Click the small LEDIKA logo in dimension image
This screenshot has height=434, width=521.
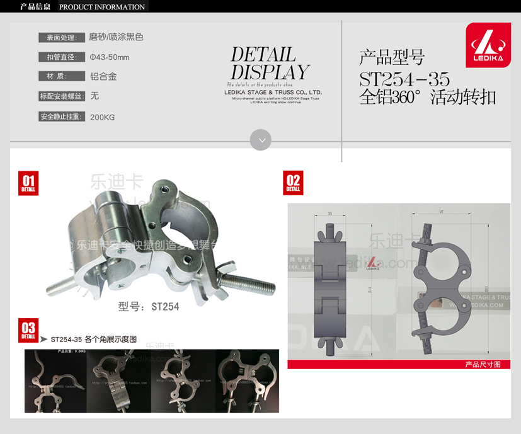coord(372,263)
